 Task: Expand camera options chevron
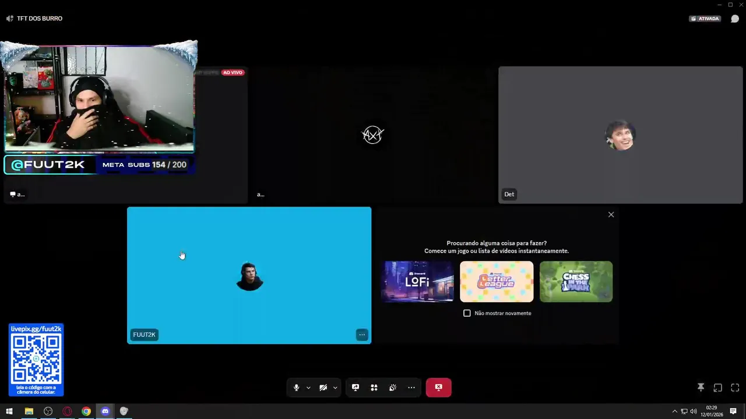335,388
